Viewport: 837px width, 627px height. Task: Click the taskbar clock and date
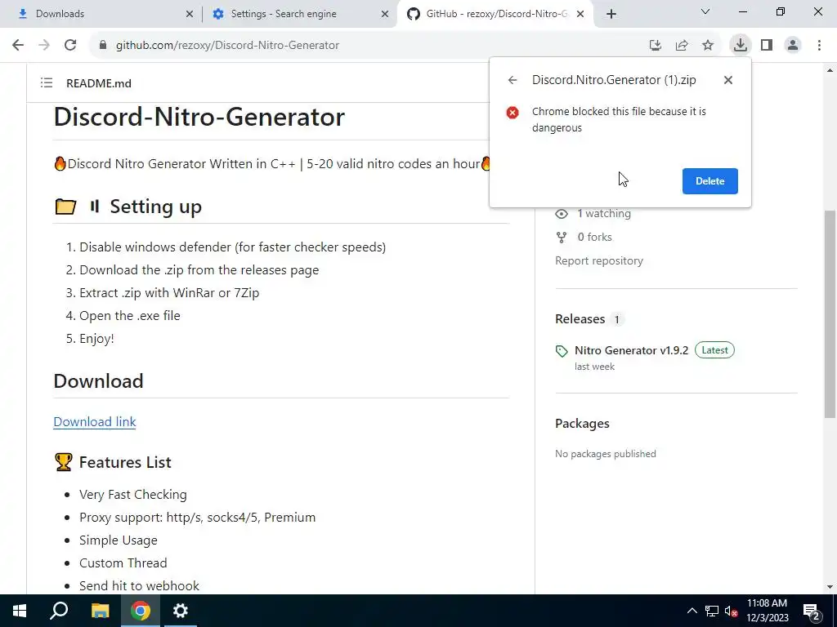pos(767,611)
